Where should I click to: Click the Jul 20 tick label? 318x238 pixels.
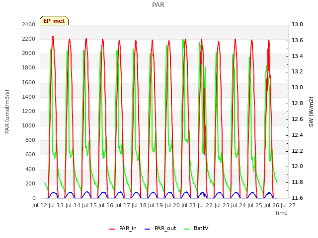tap(172, 205)
